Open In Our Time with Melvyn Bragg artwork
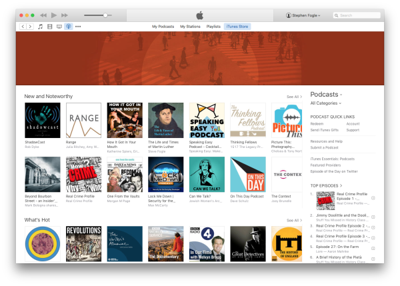The width and height of the screenshot is (400, 286). 207,244
